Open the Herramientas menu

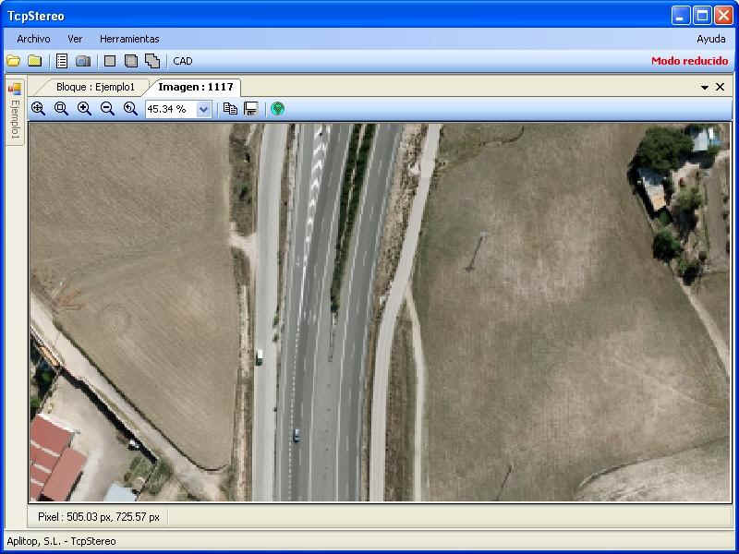(x=129, y=39)
